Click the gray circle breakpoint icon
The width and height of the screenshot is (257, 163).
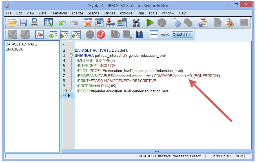point(90,34)
